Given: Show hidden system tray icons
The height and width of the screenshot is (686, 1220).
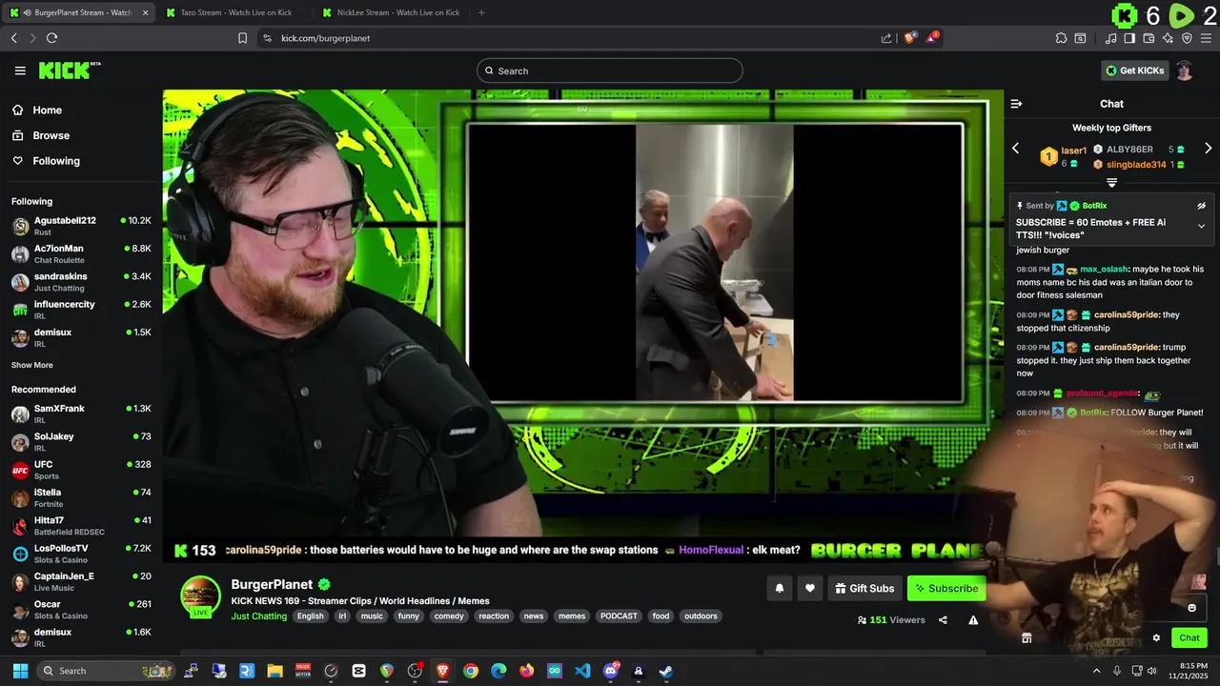Looking at the screenshot, I should (x=1096, y=671).
